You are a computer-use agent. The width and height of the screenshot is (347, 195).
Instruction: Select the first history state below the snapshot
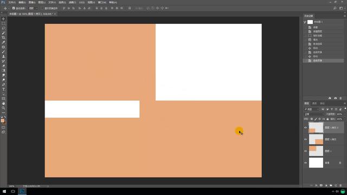(323, 27)
